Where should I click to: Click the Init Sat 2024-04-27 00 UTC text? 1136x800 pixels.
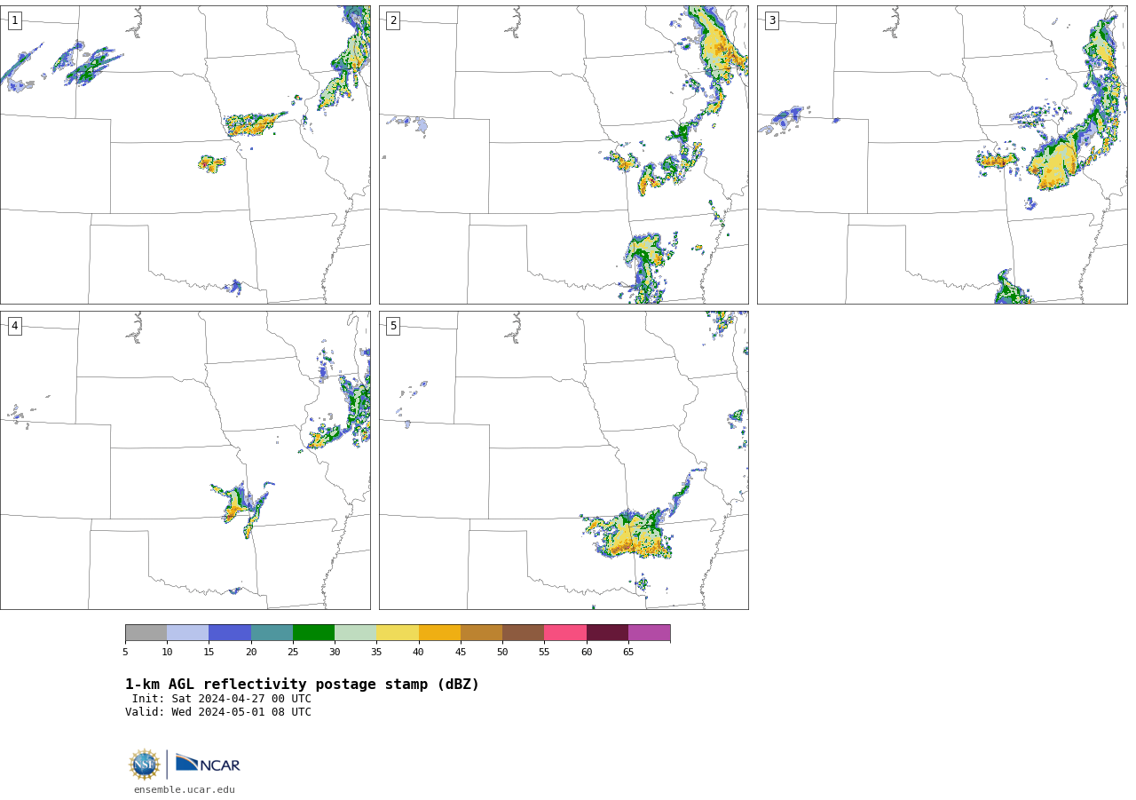tap(222, 699)
